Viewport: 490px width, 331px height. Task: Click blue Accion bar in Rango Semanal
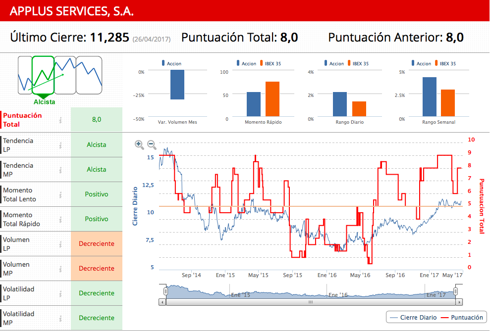click(x=430, y=96)
